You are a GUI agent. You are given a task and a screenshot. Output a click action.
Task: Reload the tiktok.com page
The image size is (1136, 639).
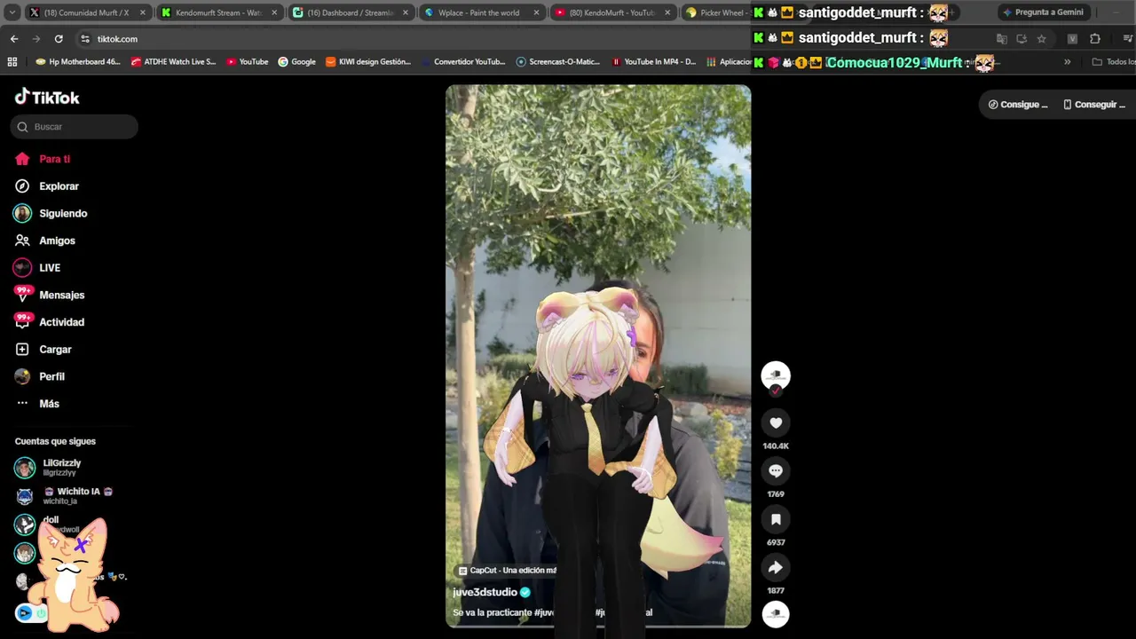pyautogui.click(x=59, y=39)
